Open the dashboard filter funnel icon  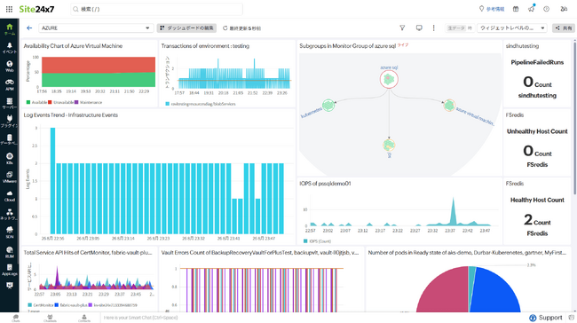(402, 28)
